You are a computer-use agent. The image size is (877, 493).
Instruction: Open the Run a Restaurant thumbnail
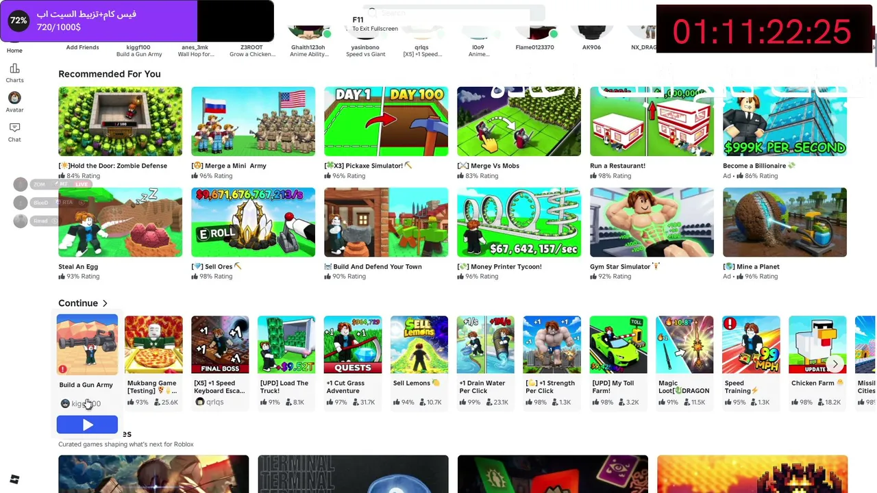(652, 121)
